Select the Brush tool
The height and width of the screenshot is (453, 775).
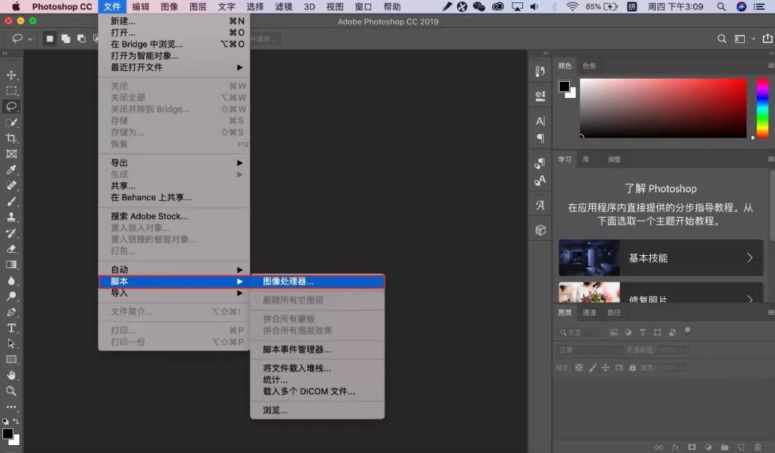(11, 201)
